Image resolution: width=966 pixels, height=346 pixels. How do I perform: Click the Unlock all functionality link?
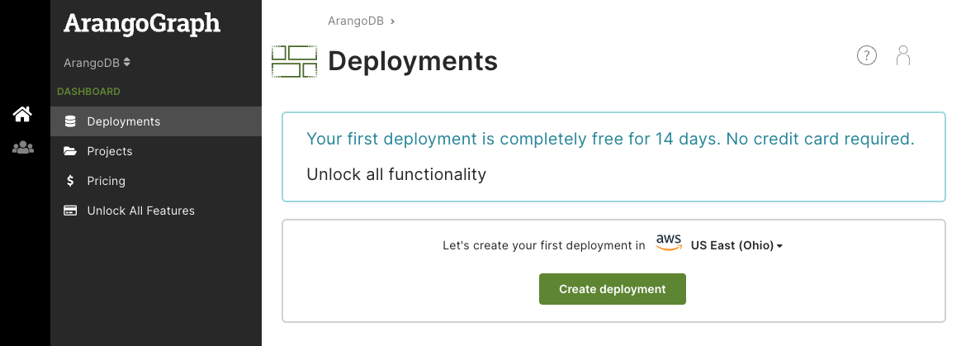396,174
